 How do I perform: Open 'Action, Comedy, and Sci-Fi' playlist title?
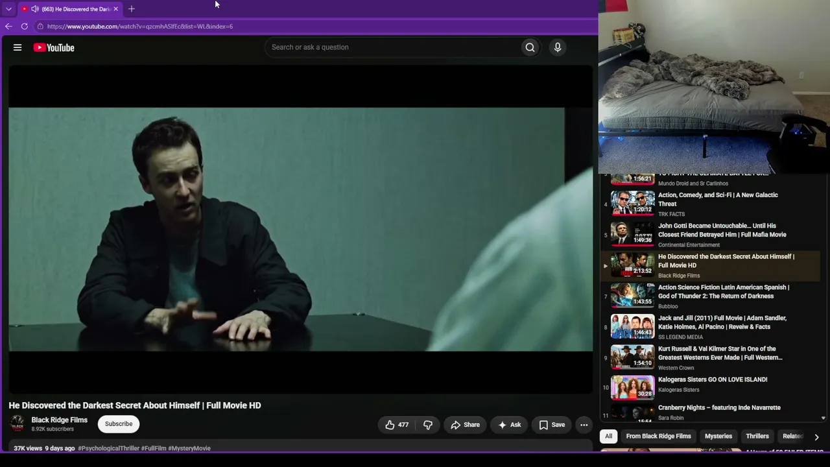point(718,199)
